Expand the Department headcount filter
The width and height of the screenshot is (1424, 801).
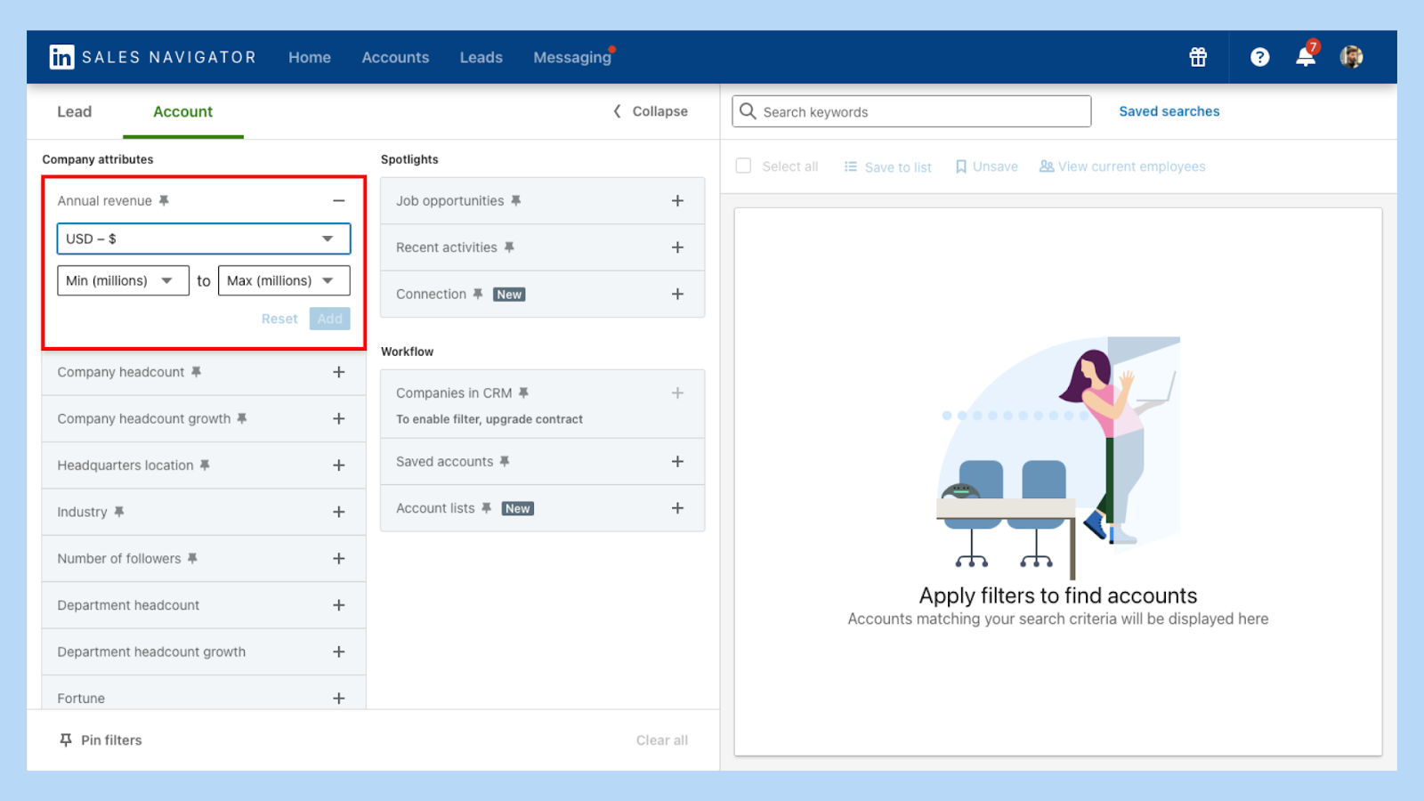339,605
